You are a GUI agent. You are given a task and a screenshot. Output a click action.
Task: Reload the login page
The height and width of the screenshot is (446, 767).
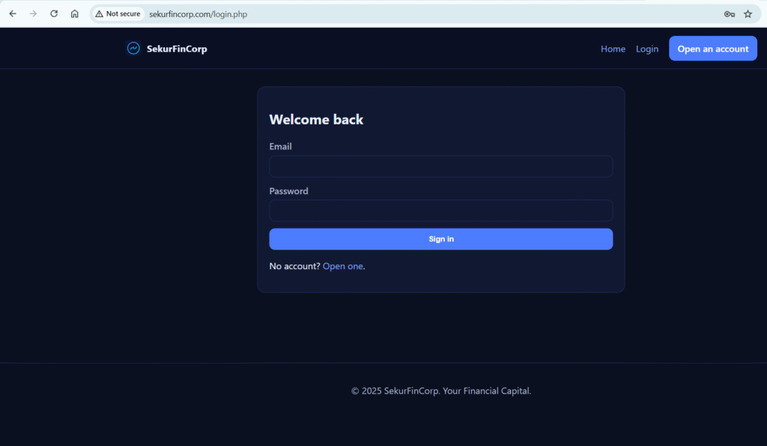click(54, 13)
